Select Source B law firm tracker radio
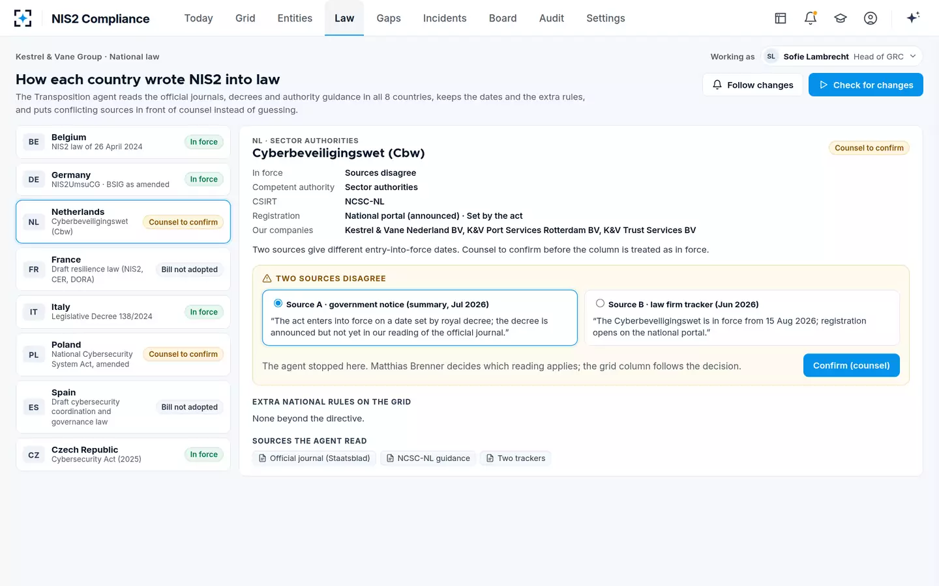The height and width of the screenshot is (586, 939). 600,303
